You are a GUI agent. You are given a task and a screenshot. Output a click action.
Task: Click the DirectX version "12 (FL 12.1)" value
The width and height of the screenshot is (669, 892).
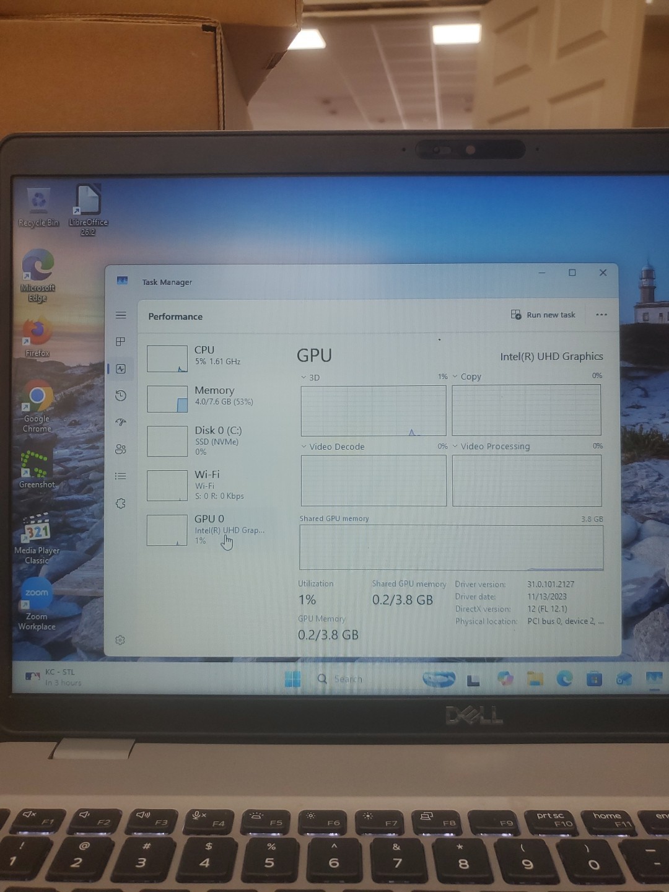547,609
